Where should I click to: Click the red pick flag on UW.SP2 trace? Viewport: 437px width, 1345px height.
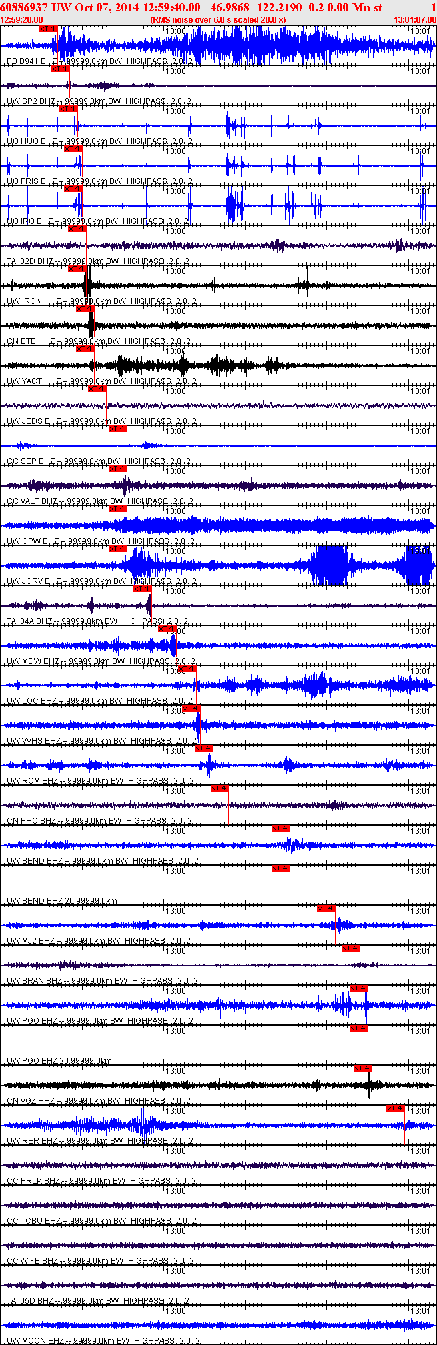60,69
